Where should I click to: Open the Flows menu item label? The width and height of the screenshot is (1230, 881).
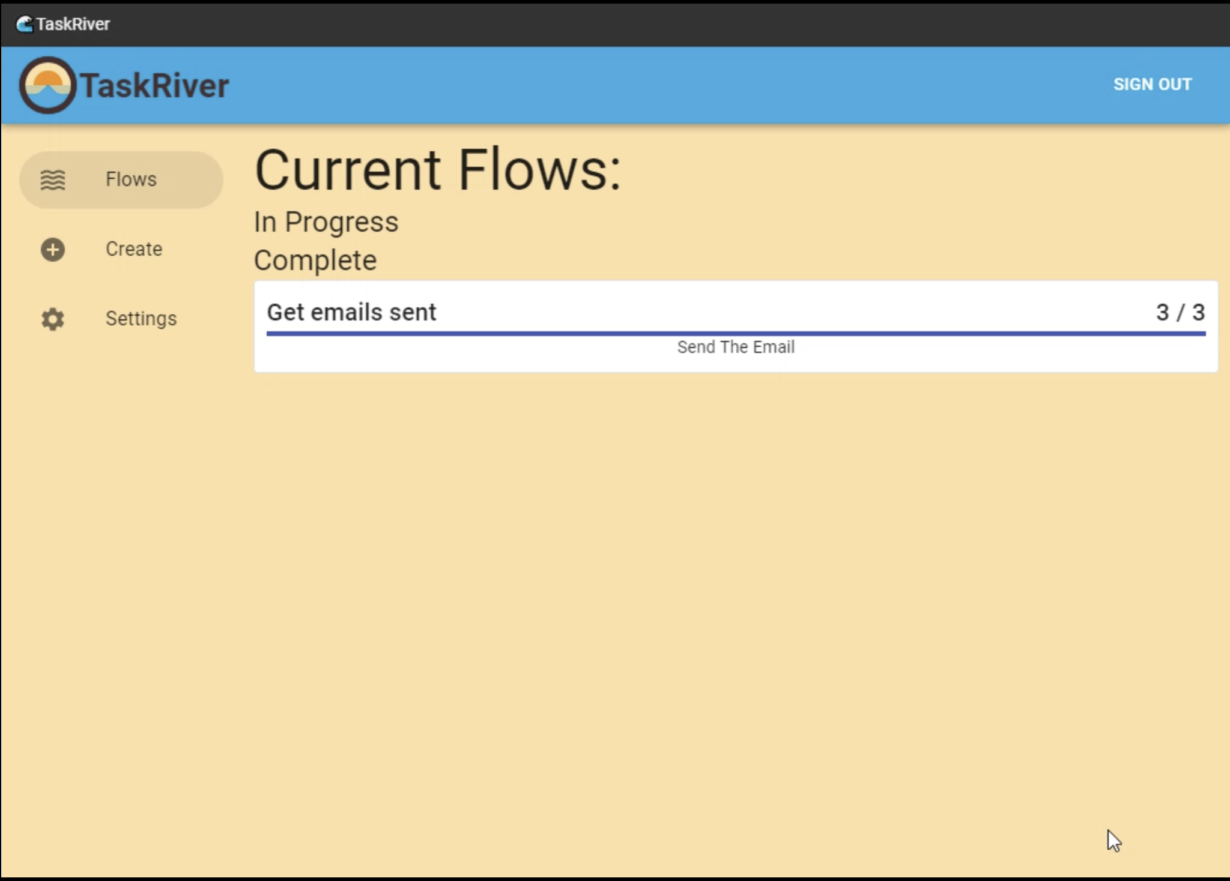click(131, 179)
